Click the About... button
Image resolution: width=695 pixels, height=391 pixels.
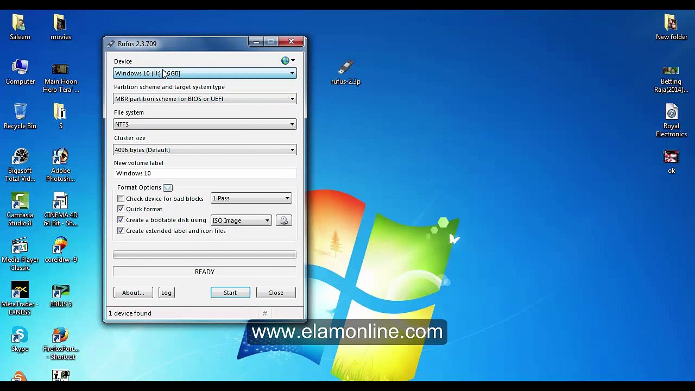coord(133,293)
